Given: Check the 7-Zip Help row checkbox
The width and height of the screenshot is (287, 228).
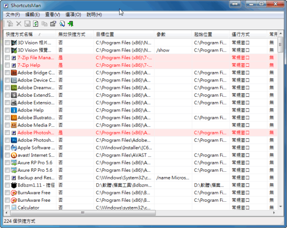Looking at the screenshot, I should [x=7, y=65].
